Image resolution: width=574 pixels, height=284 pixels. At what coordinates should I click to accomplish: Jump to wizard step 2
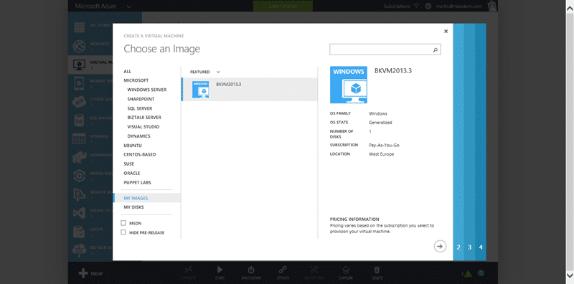[458, 247]
